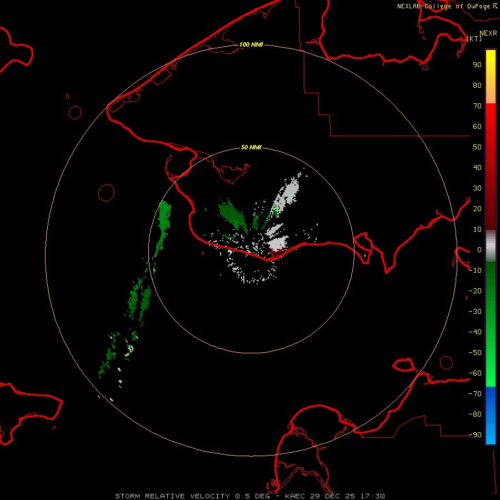
Task: Click the -90 value on velocity scale
Action: pos(475,435)
